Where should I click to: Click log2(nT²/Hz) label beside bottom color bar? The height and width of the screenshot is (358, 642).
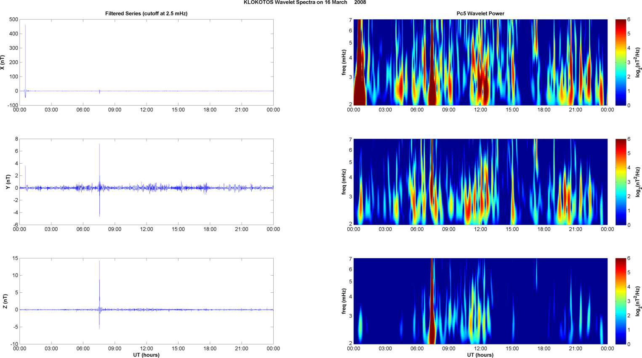click(x=638, y=301)
